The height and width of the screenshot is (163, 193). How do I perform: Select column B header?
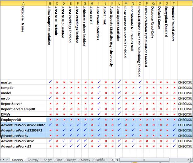tap(50, 3)
